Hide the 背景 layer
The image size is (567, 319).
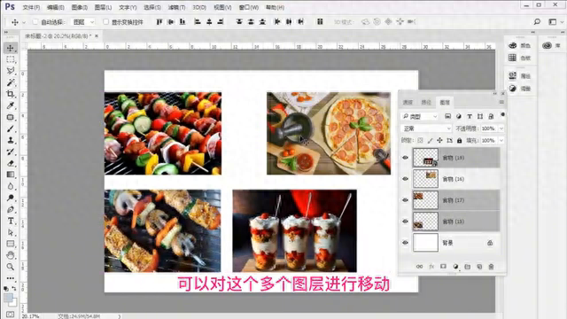click(x=405, y=243)
